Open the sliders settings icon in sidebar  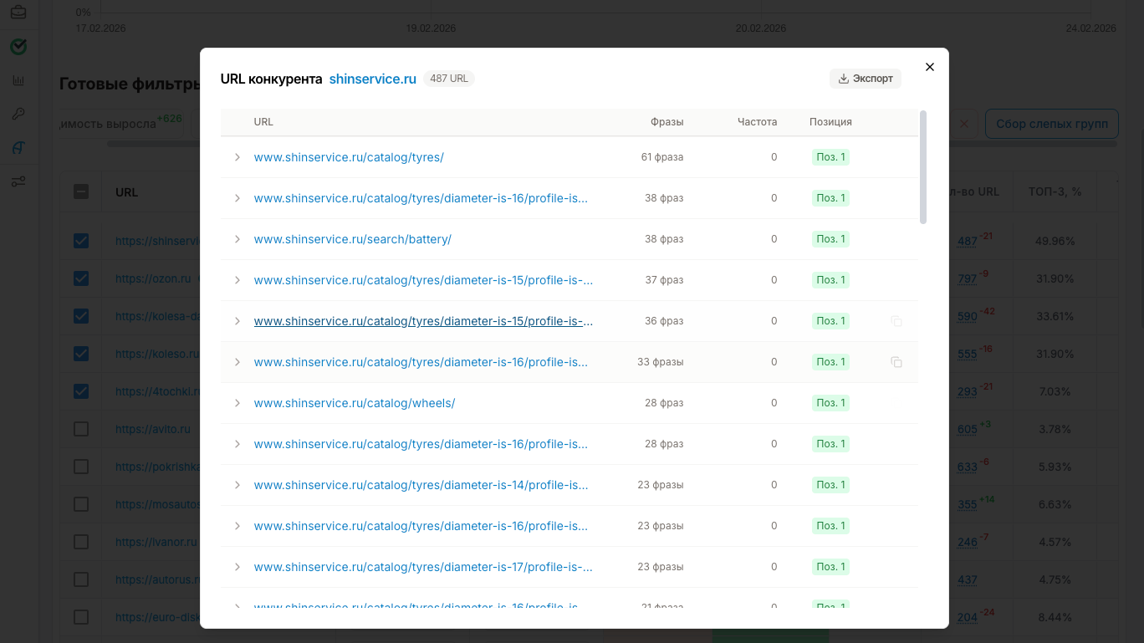click(x=18, y=181)
